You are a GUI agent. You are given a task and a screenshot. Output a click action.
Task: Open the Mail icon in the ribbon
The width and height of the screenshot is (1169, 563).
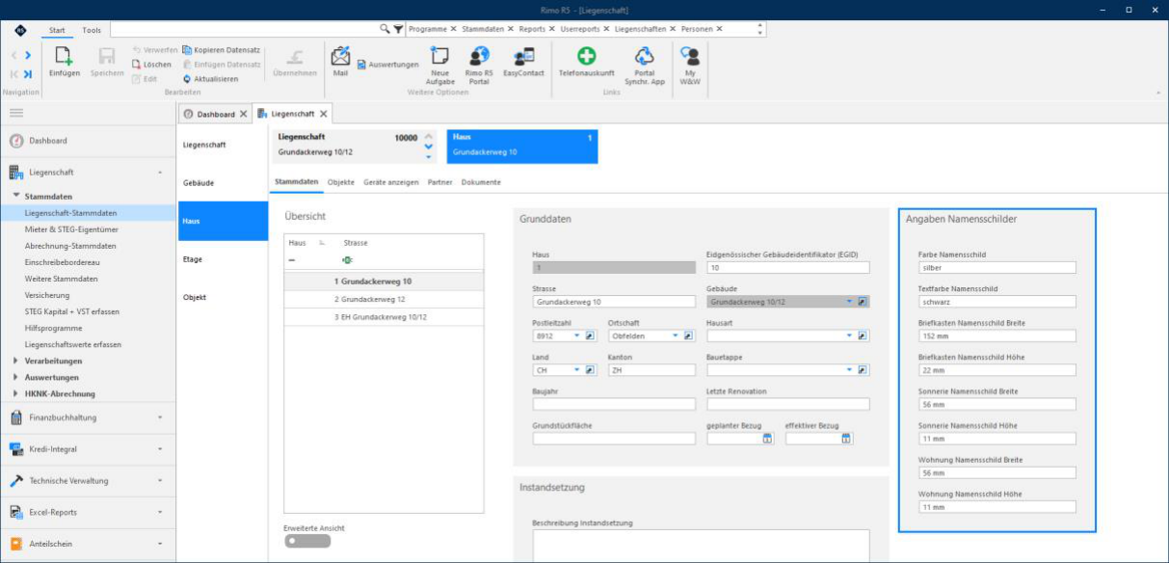340,56
